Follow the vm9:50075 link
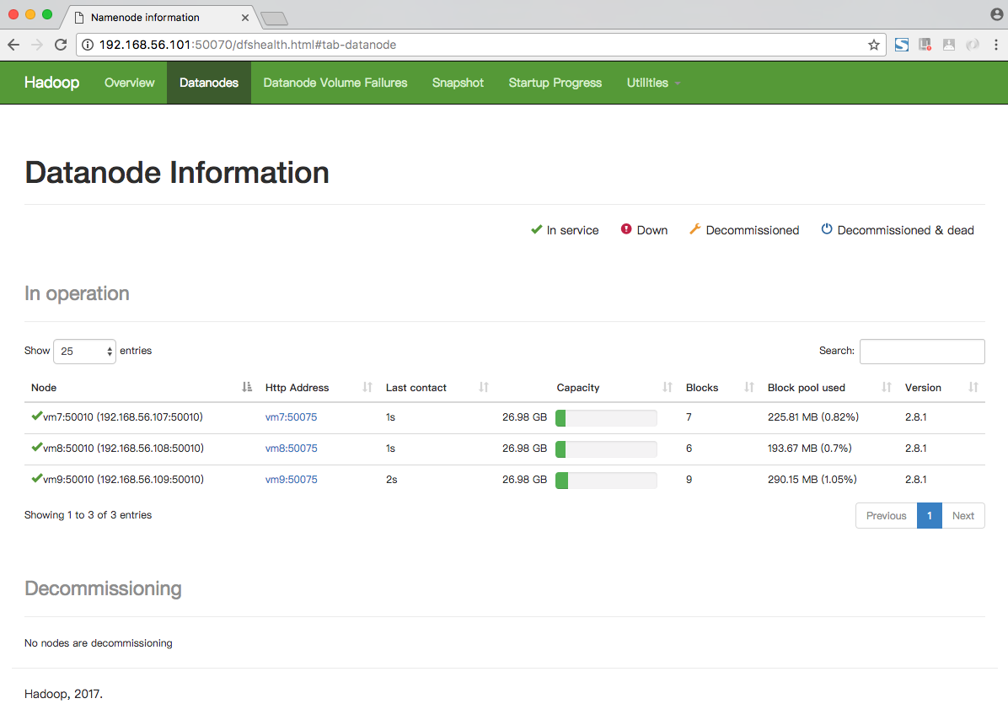This screenshot has height=720, width=1008. pyautogui.click(x=291, y=480)
